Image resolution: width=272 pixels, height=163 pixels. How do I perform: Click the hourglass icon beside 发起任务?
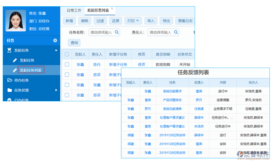(x=9, y=50)
